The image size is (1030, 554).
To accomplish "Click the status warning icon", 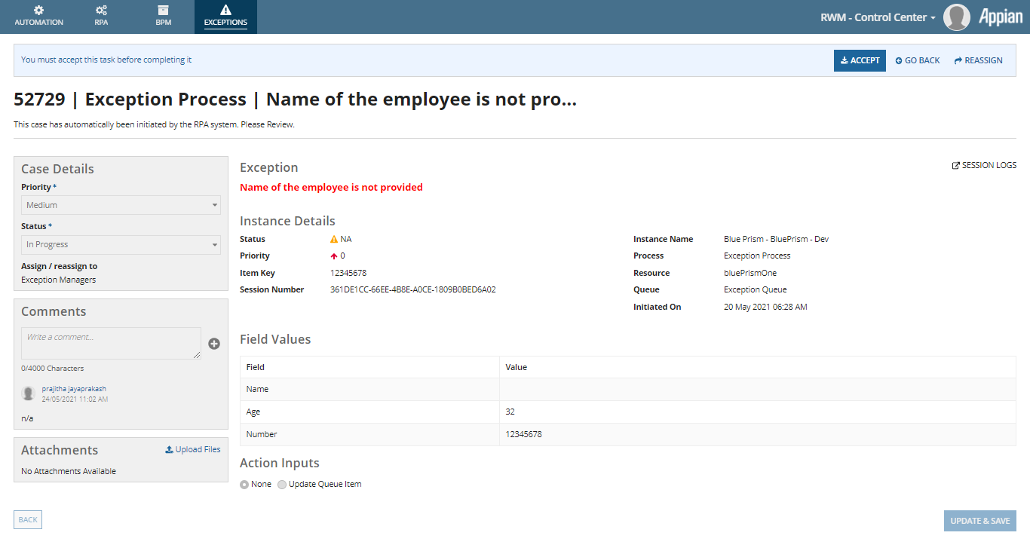I will coord(334,239).
